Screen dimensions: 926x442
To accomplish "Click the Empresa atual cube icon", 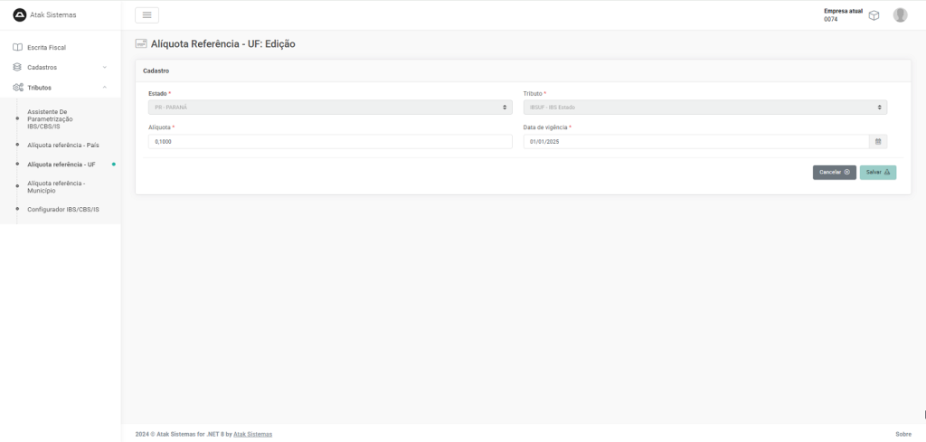I will click(874, 15).
